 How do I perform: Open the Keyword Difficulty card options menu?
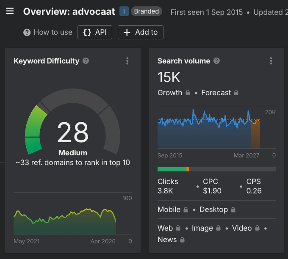[x=127, y=61]
